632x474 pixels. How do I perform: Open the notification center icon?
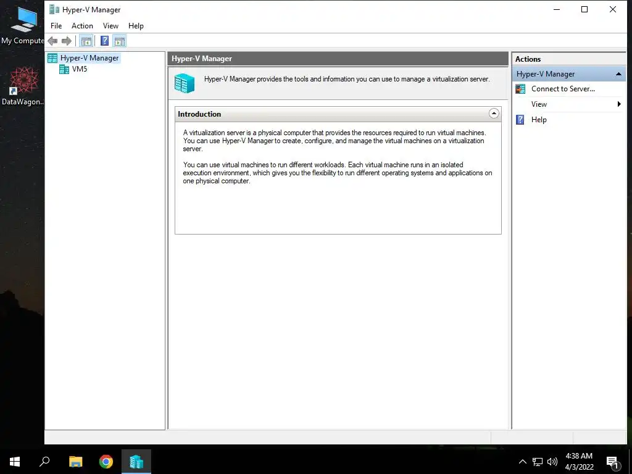coord(613,462)
